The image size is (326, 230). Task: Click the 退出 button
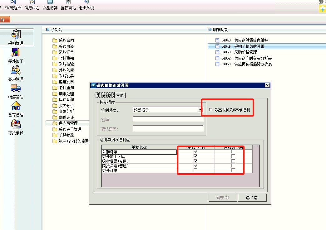(252, 198)
